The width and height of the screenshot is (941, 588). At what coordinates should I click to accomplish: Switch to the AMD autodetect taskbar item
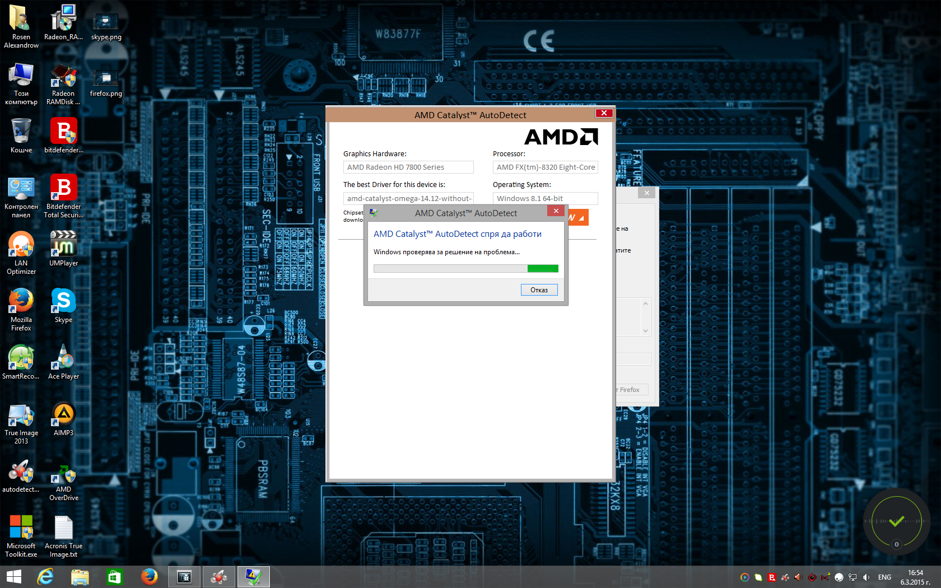pos(218,576)
